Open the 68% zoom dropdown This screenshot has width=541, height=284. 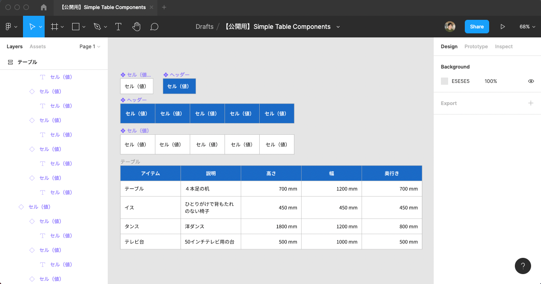527,27
